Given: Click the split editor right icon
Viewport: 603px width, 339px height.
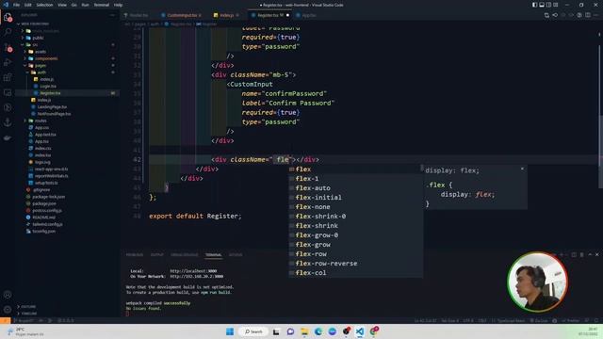Looking at the screenshot, I should click(x=588, y=15).
